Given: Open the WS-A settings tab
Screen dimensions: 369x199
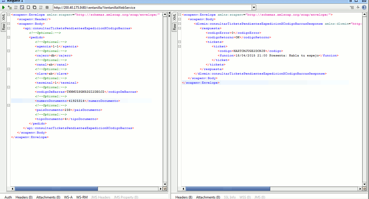Looking at the screenshot, I should pos(68,197).
